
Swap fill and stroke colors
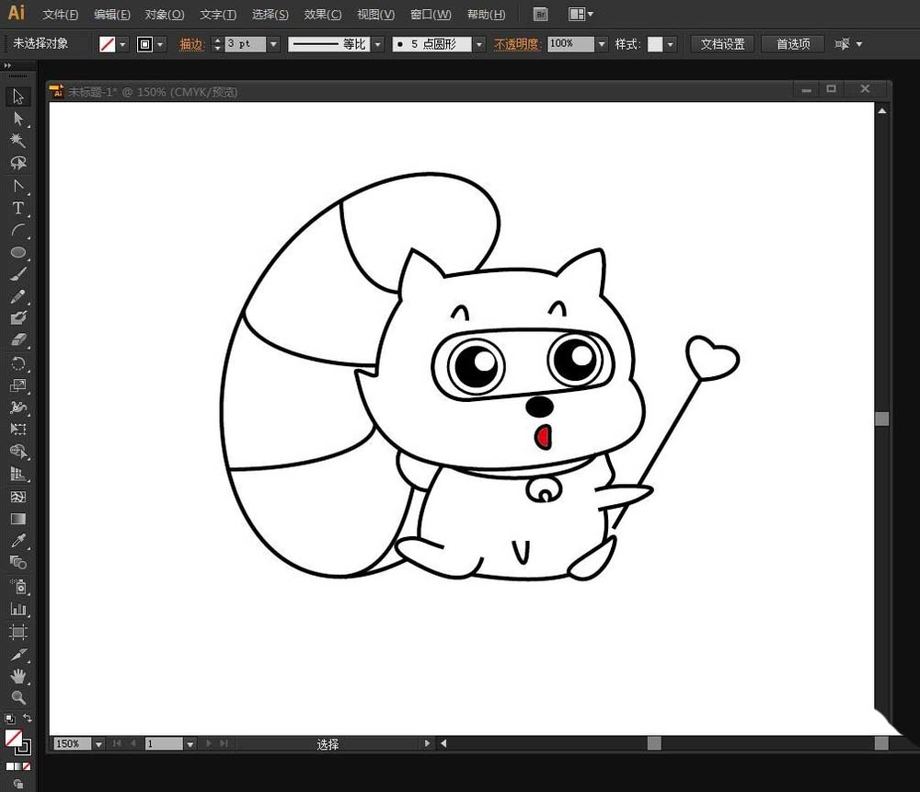(x=27, y=718)
